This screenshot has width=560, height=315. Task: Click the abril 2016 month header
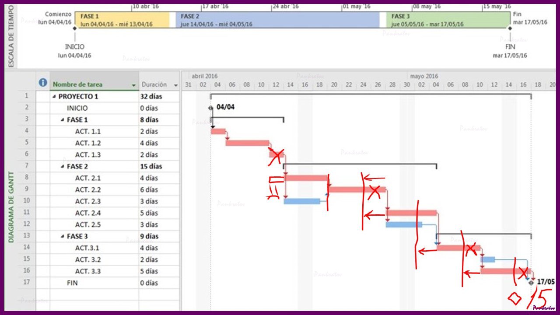pyautogui.click(x=204, y=76)
